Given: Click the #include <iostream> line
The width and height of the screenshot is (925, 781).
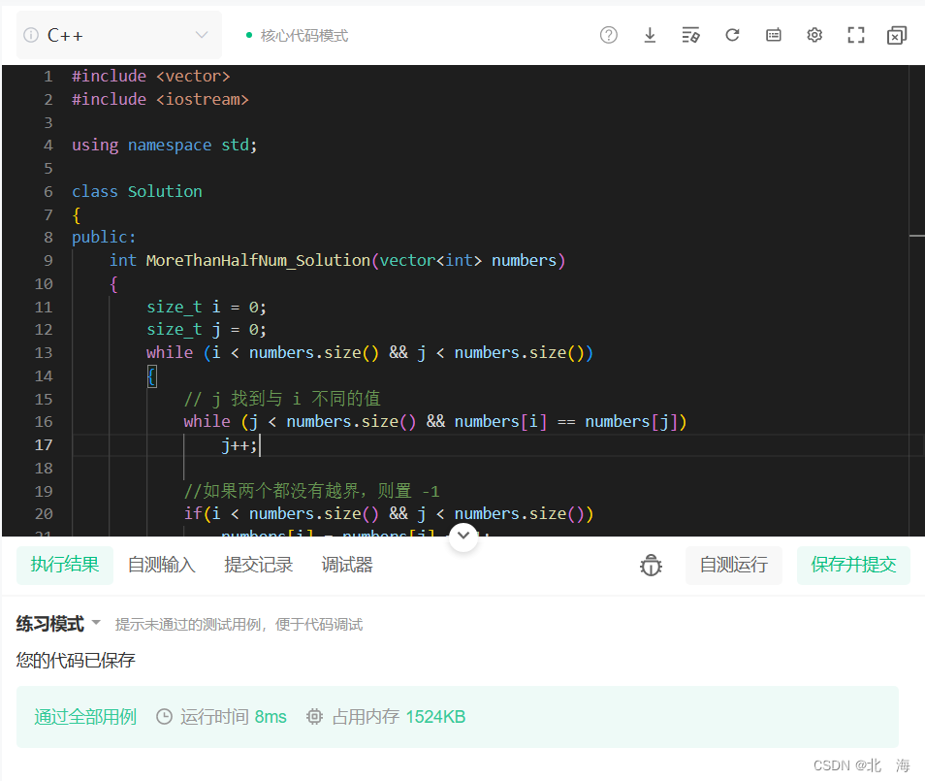Looking at the screenshot, I should [160, 99].
